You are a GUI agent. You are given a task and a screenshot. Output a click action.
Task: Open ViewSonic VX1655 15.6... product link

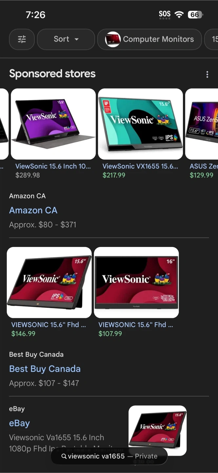pos(140,166)
